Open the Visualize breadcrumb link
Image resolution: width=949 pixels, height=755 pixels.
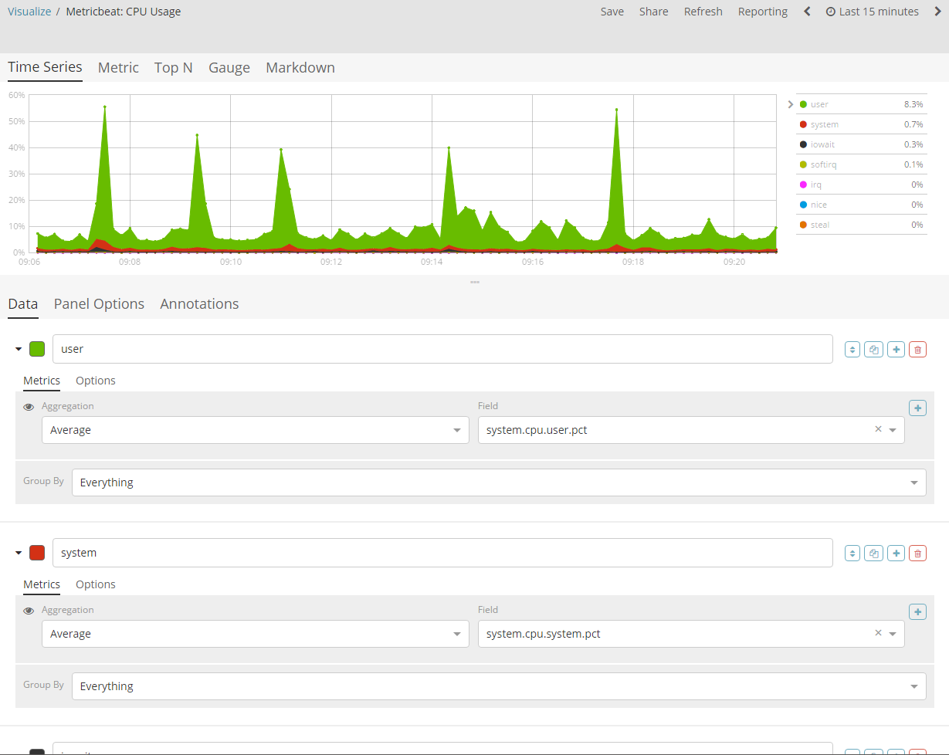[x=29, y=11]
